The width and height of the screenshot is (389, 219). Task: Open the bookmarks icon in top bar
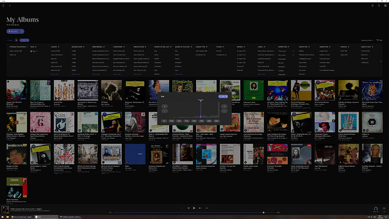(373, 6)
